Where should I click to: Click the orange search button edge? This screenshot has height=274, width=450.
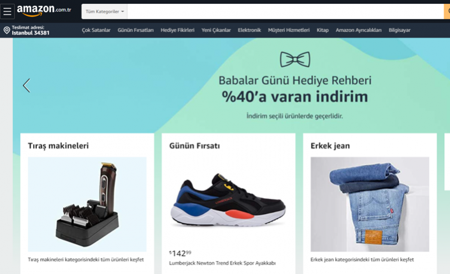447,11
